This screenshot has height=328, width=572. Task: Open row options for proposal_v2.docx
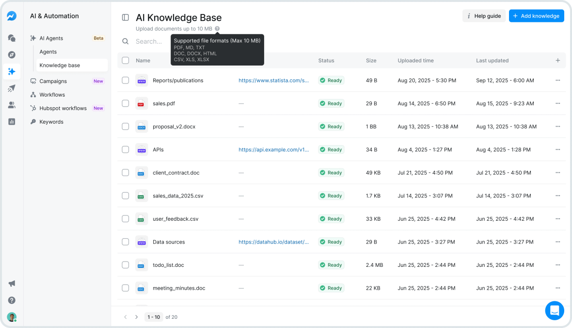558,126
